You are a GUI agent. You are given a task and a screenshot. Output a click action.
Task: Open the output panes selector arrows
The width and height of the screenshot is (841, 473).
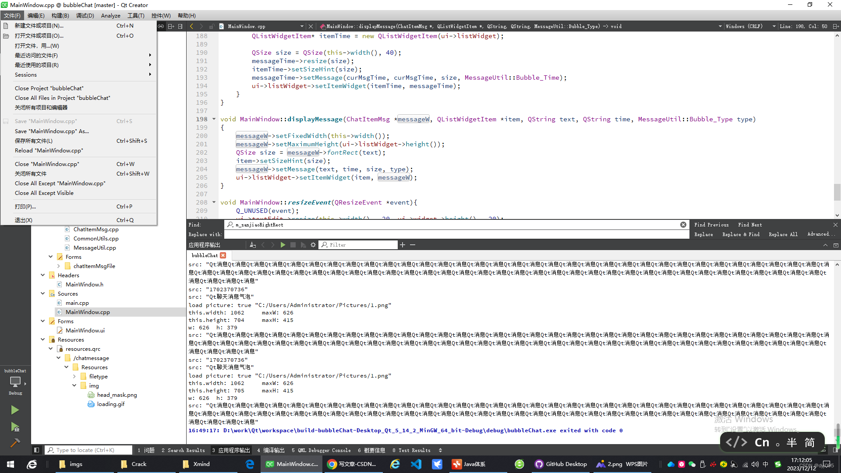point(440,450)
